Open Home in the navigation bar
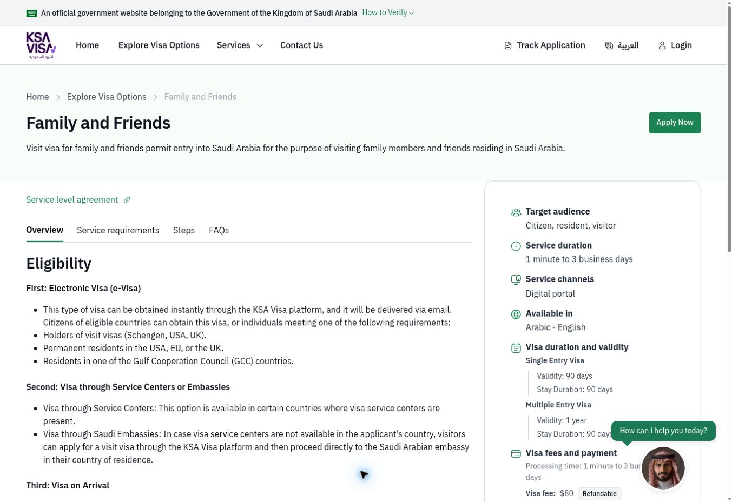732x502 pixels. coord(87,45)
